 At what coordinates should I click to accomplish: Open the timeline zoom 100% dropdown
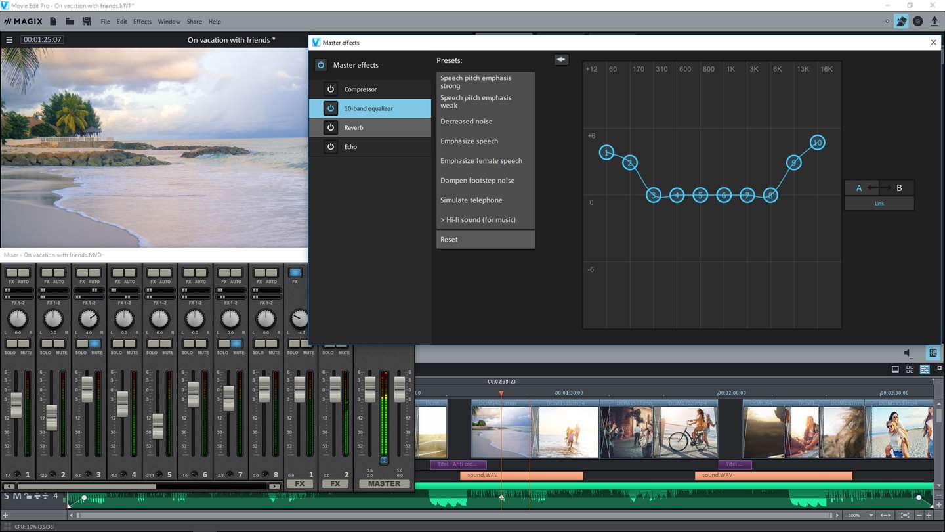[x=856, y=516]
